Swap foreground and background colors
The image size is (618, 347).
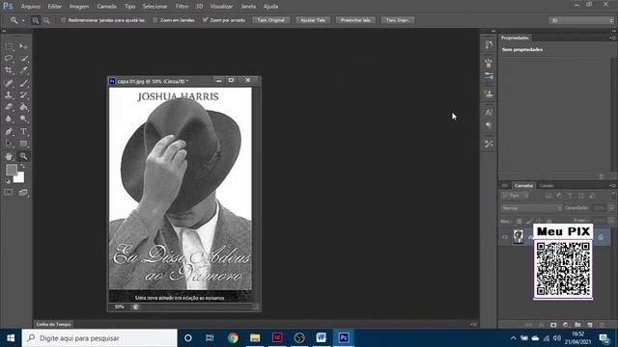click(22, 167)
